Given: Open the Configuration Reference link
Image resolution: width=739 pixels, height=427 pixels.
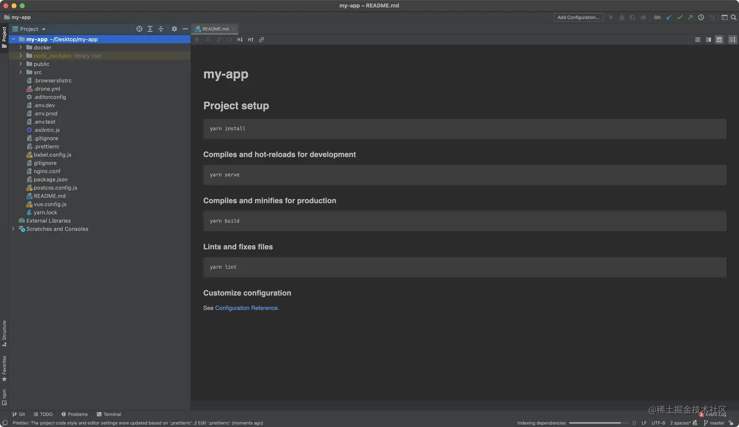Looking at the screenshot, I should click(246, 308).
